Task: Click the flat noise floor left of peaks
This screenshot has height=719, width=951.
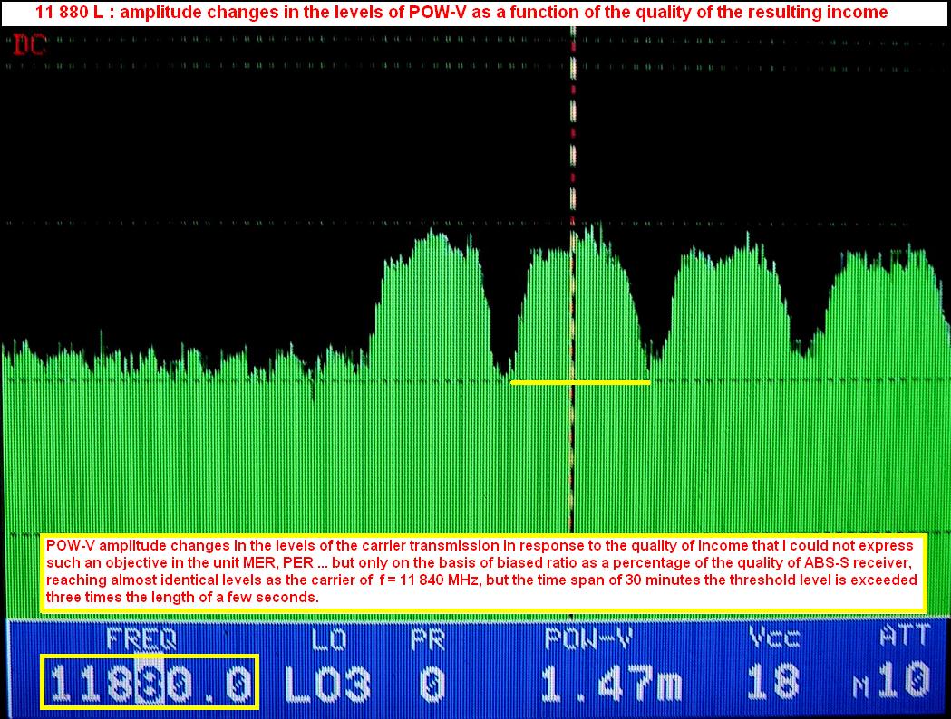Action: (181, 380)
